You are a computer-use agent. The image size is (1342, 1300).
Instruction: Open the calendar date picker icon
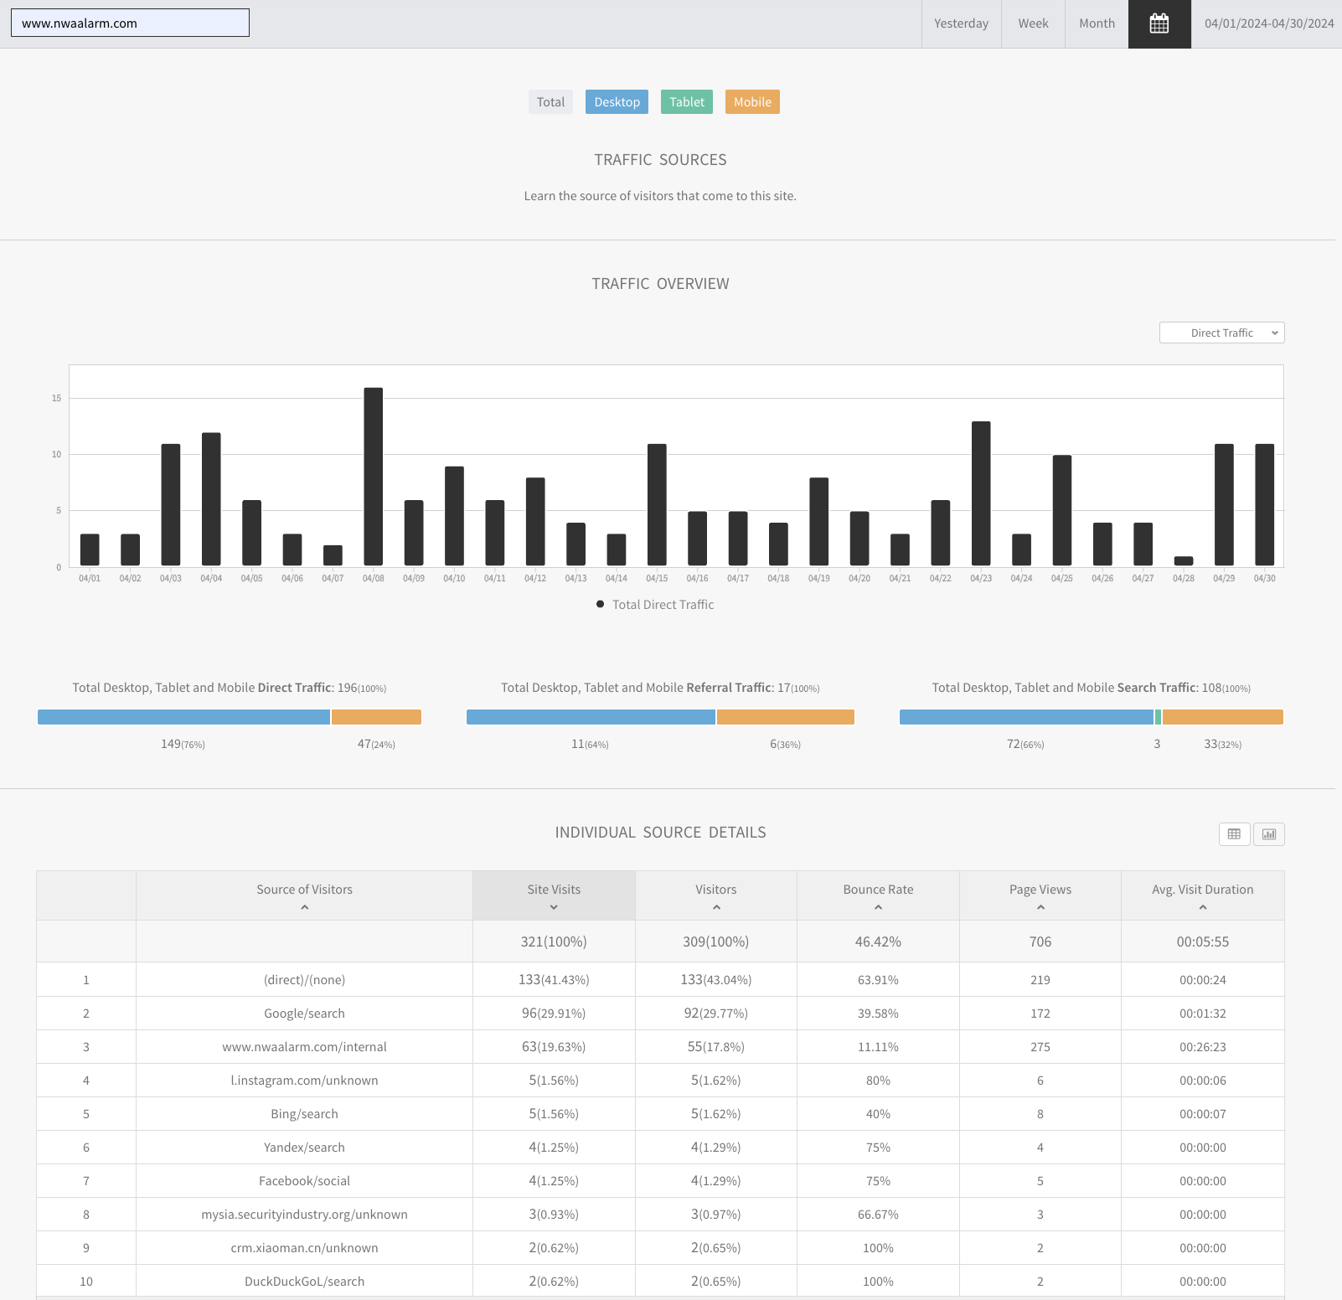click(x=1159, y=23)
